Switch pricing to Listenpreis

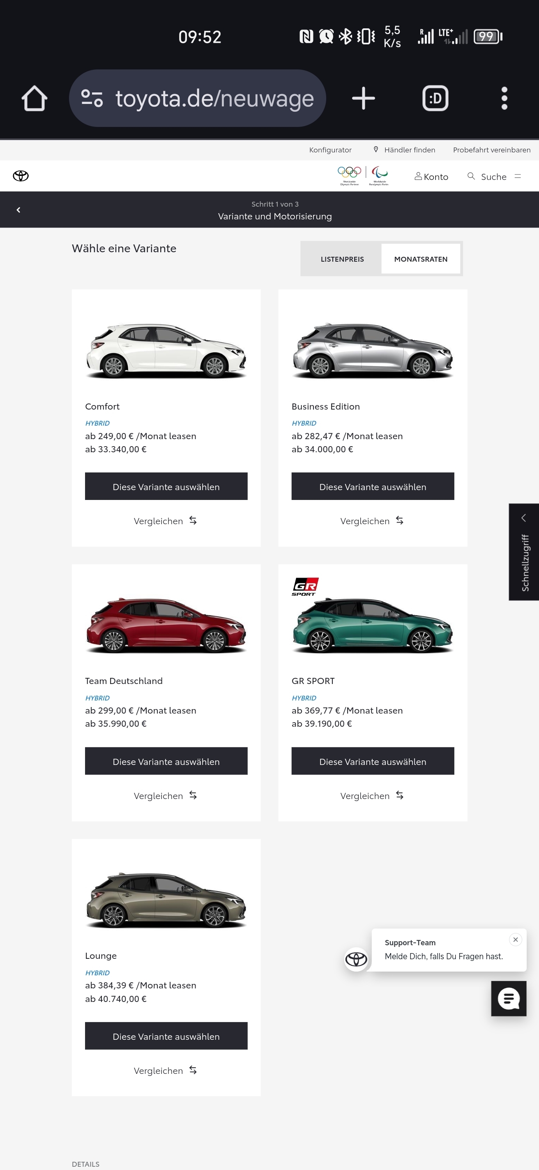(x=342, y=259)
